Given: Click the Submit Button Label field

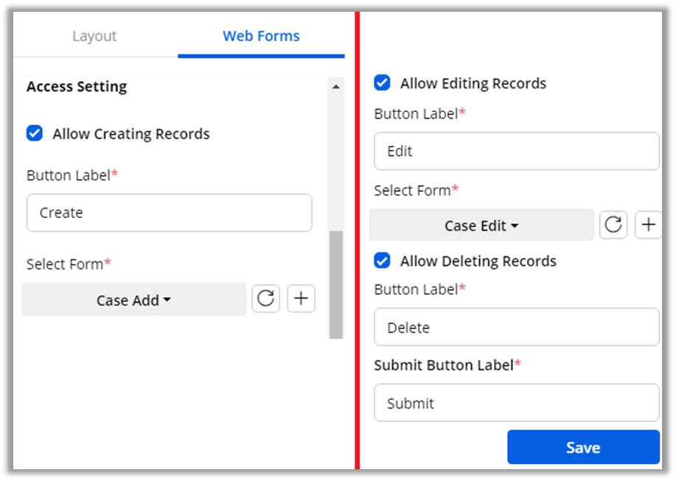Looking at the screenshot, I should [x=516, y=403].
